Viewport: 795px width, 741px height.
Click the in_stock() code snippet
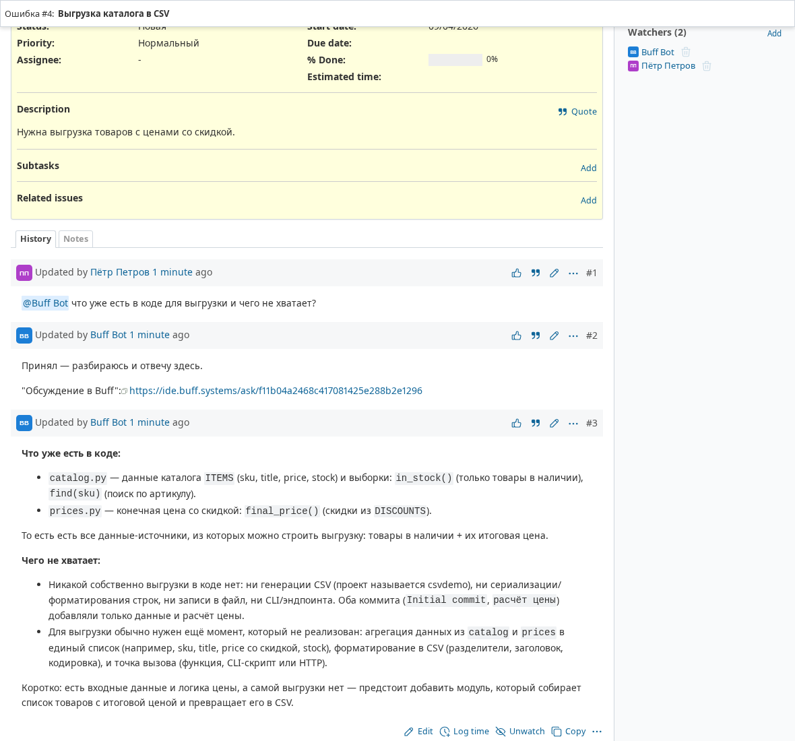[424, 478]
